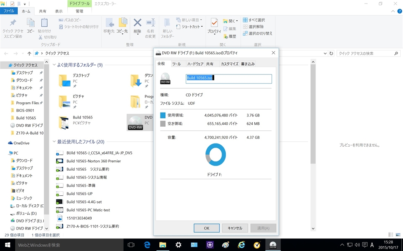Click the Rename (名前の変更) ribbon icon
The image size is (403, 251).
click(x=150, y=22)
